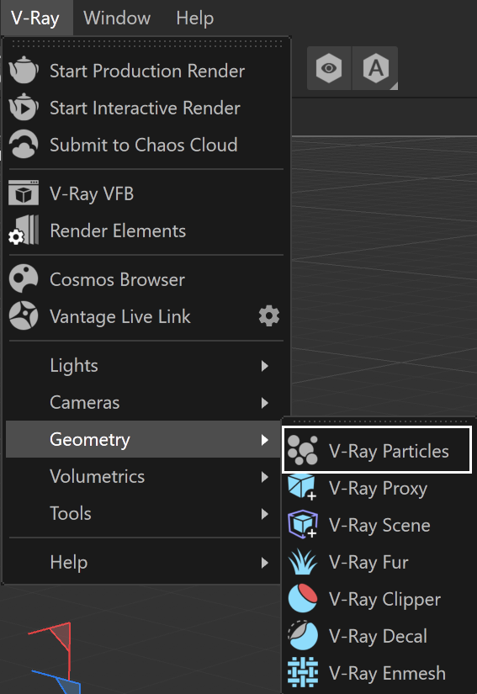This screenshot has width=477, height=694.
Task: Click the Vantage Live Link icon
Action: (24, 315)
